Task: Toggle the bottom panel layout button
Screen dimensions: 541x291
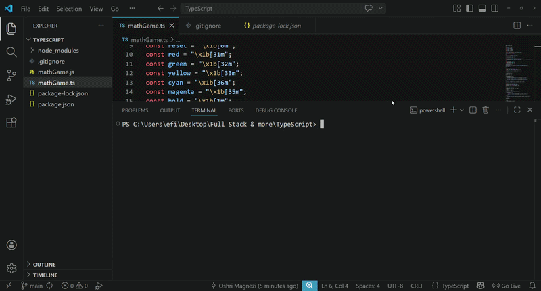Action: 482,9
